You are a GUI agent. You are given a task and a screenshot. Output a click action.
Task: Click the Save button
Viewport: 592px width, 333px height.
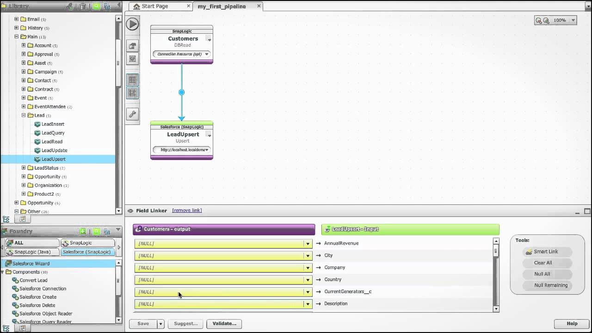(143, 324)
